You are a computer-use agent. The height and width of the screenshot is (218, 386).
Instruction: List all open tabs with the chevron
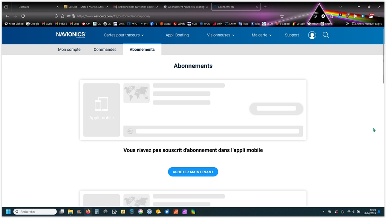(340, 7)
